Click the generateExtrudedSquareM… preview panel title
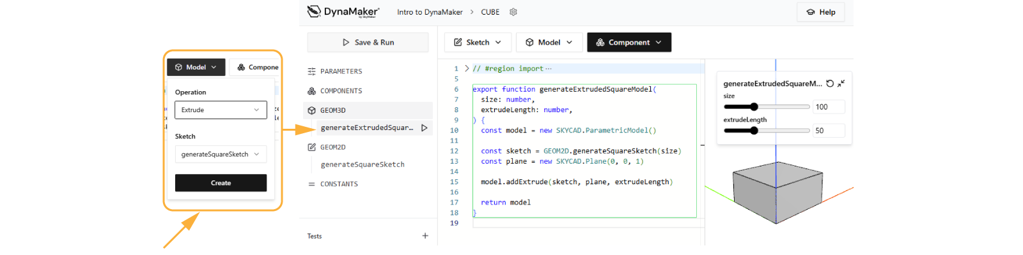The width and height of the screenshot is (1023, 255). [x=773, y=84]
